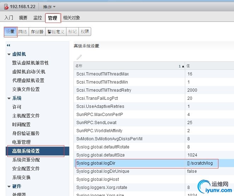The height and width of the screenshot is (196, 234).
Task: Select the Scsi.TransFailLogPct row
Action: pyautogui.click(x=154, y=98)
